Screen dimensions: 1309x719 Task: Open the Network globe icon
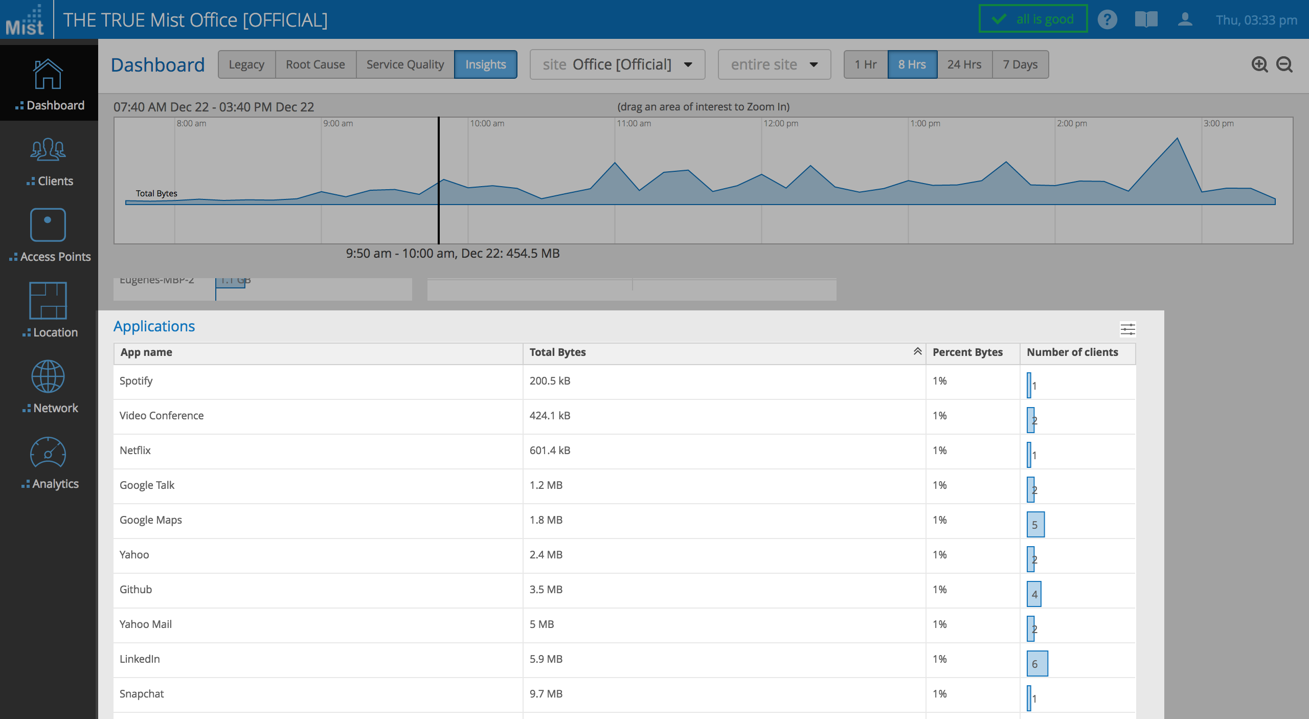click(48, 377)
